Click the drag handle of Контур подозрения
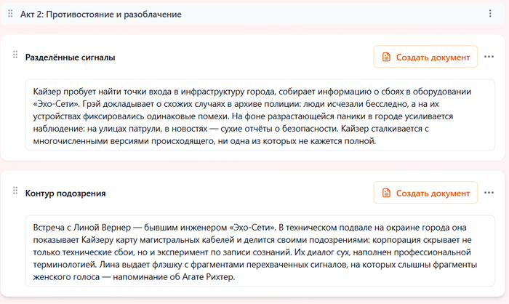Screen dimensions: 509x304 [15, 192]
